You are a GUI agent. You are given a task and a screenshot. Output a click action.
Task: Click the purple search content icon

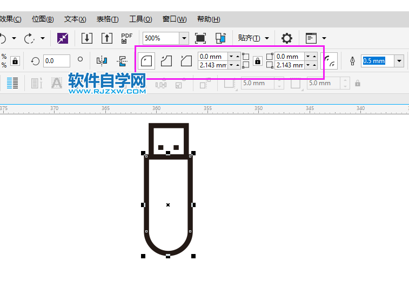(63, 38)
